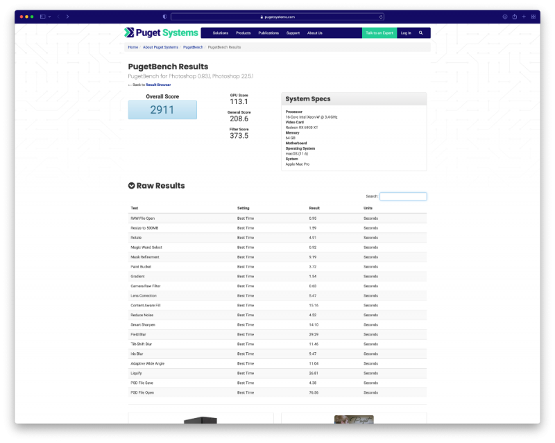Open site search magnifier icon
The width and height of the screenshot is (555, 443).
[x=421, y=33]
